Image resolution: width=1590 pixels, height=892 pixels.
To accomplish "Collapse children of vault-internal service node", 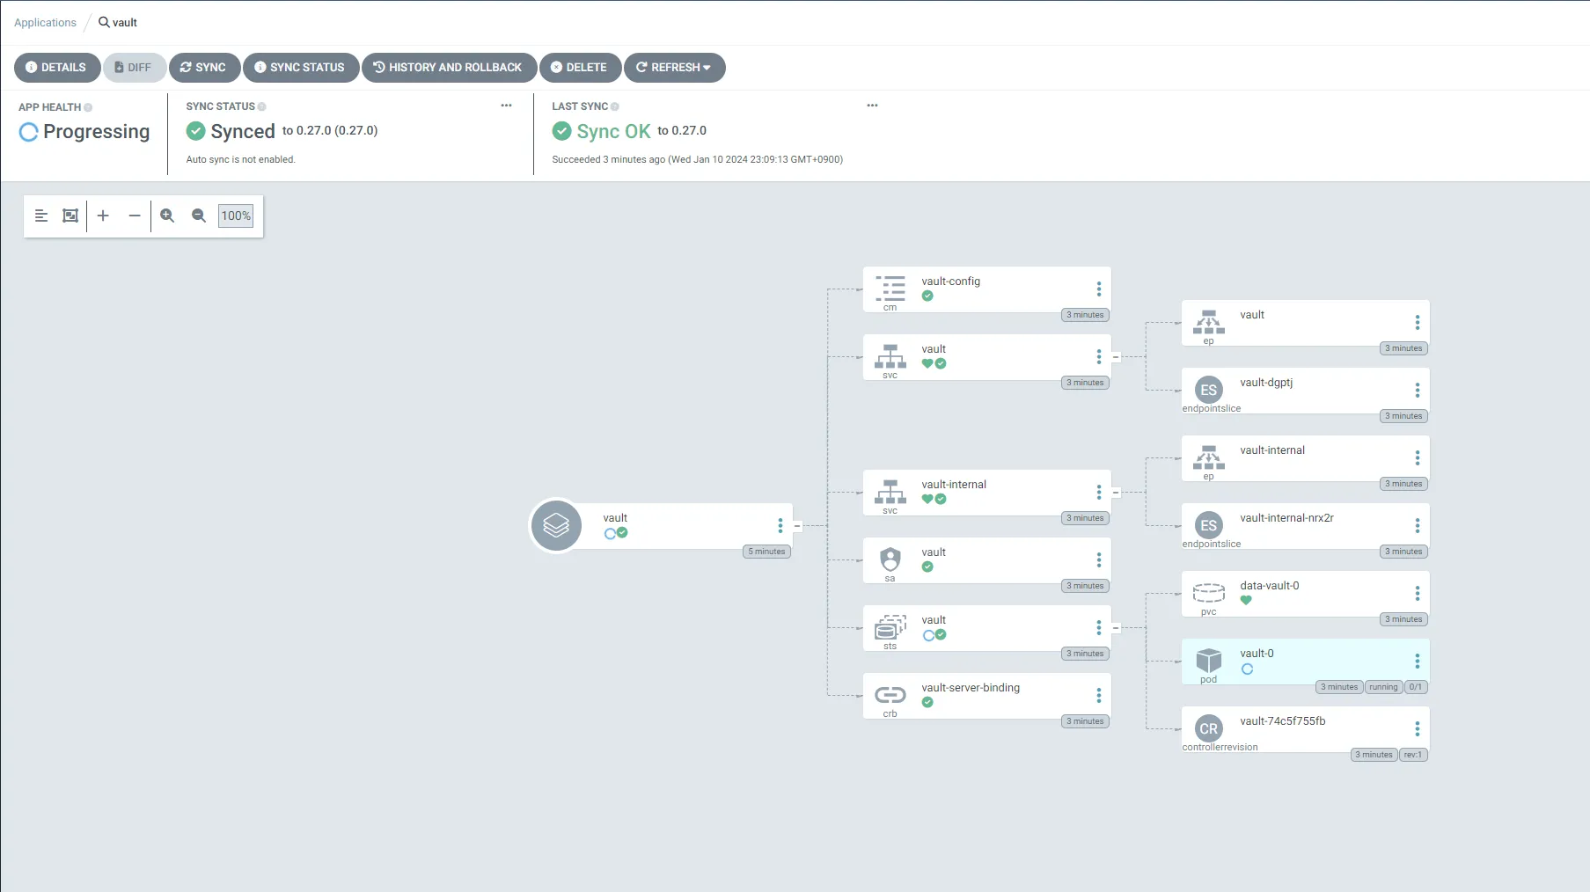I will click(x=1116, y=493).
